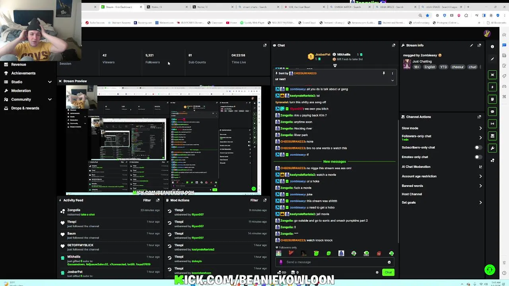Pop out the Mod Actions panel
Image resolution: width=509 pixels, height=286 pixels.
(265, 200)
